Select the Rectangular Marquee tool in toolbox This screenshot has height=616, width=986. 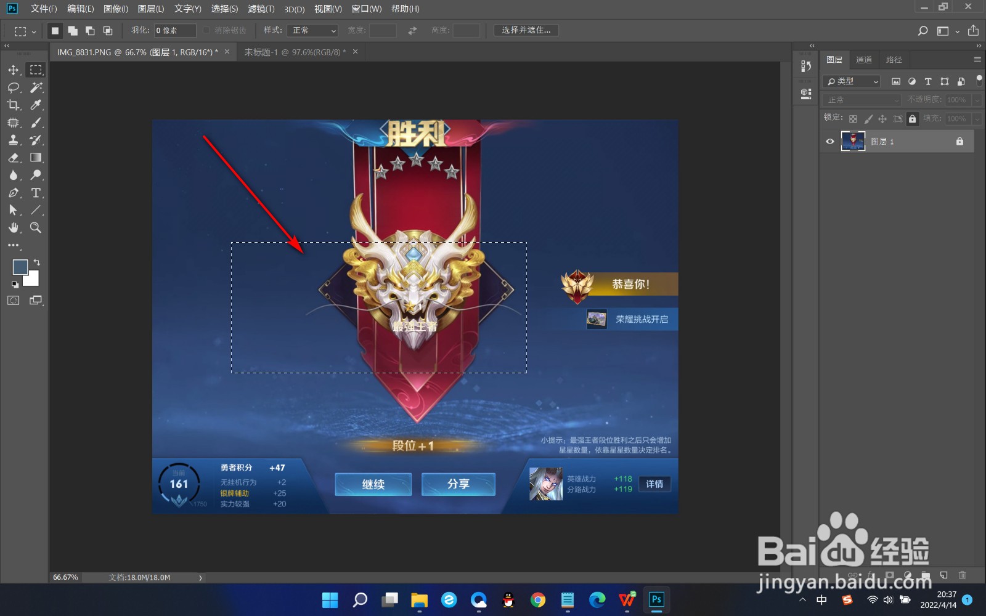pyautogui.click(x=36, y=70)
